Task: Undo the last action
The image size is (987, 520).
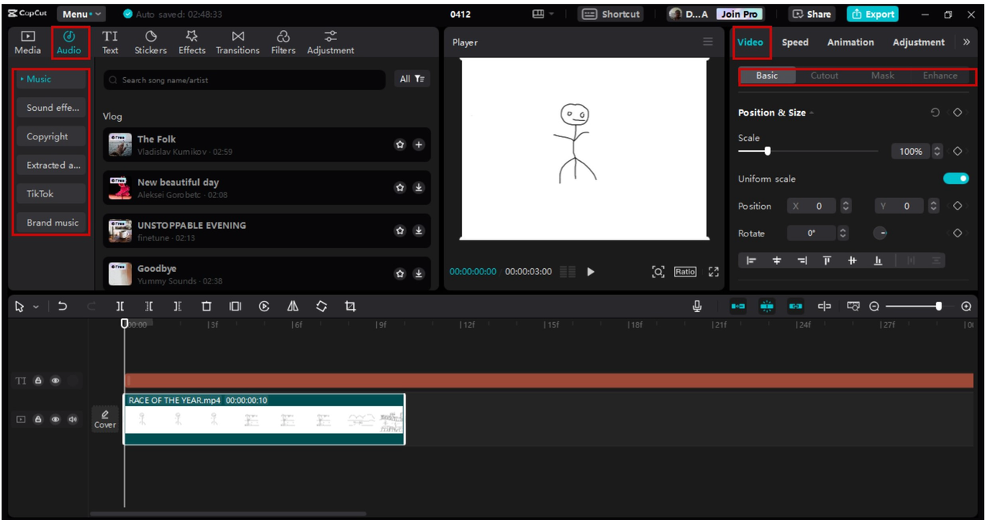Action: (x=62, y=307)
